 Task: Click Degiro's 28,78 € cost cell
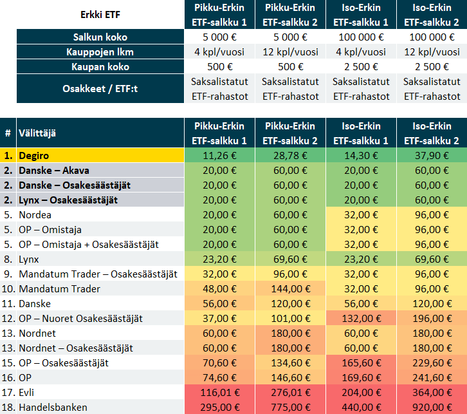[290, 155]
